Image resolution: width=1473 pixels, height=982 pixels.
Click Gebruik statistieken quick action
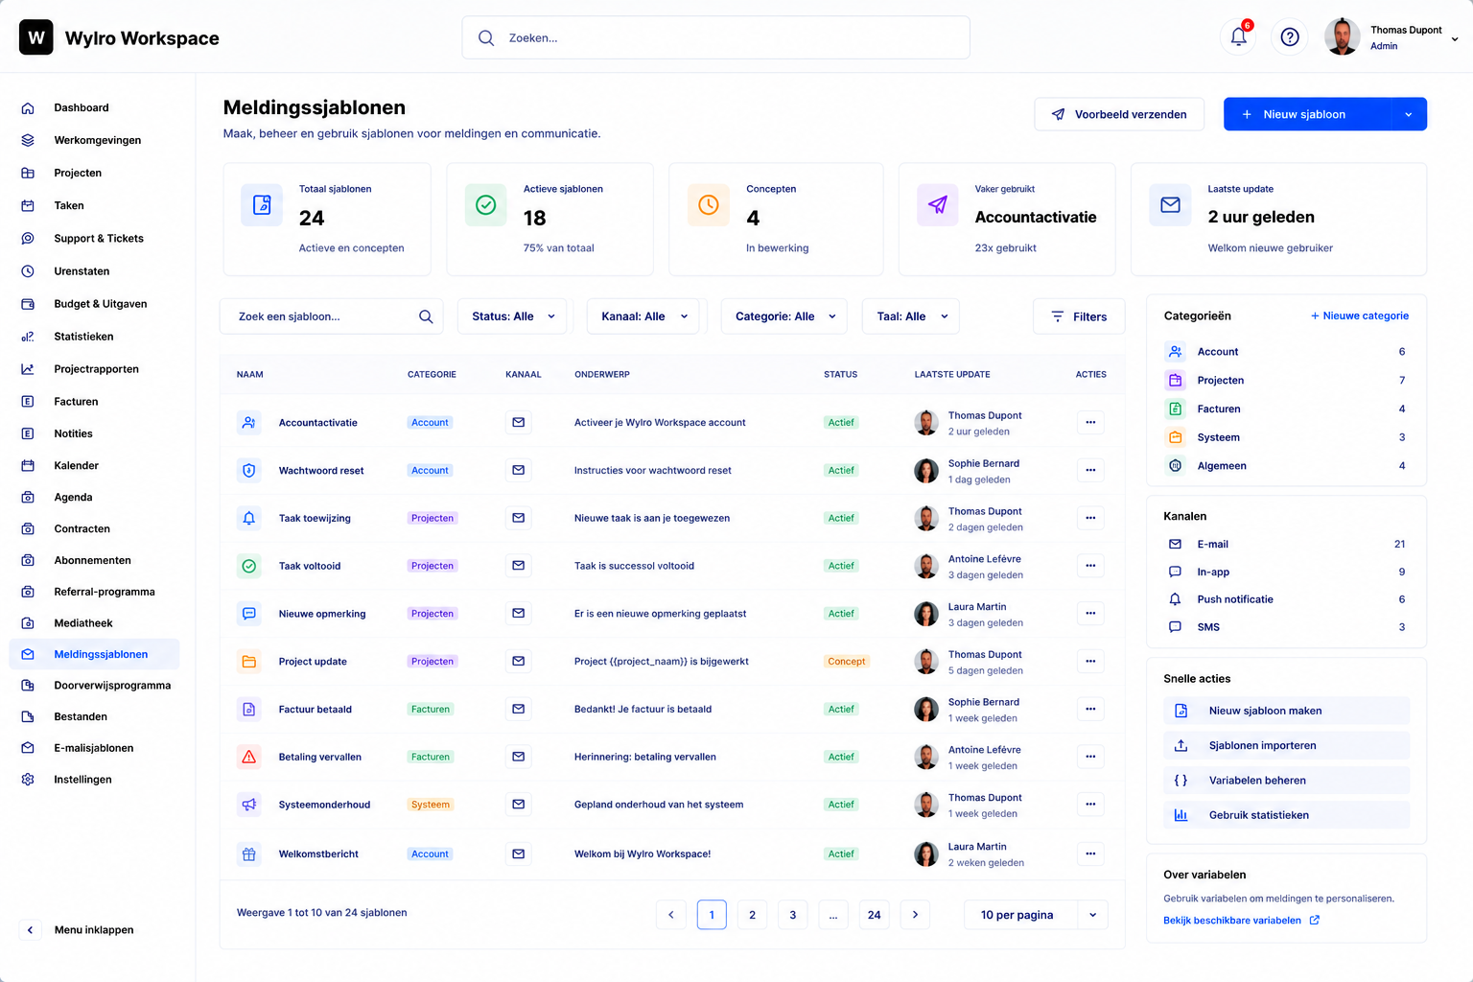[1286, 815]
